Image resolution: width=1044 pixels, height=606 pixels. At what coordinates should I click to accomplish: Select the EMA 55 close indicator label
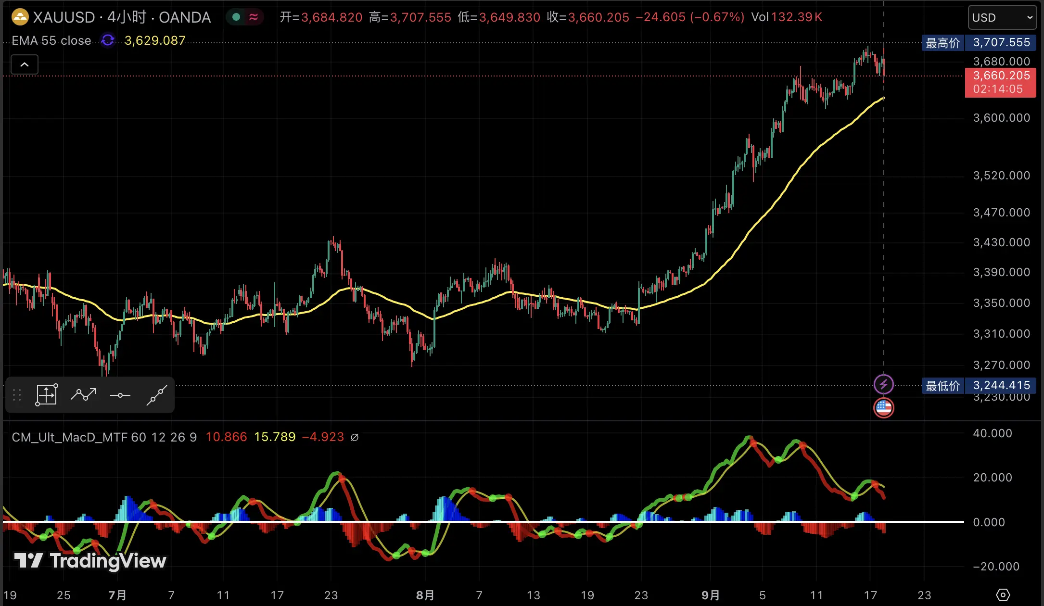pos(51,40)
